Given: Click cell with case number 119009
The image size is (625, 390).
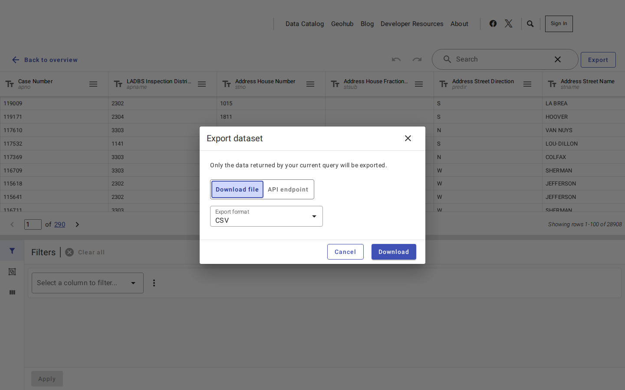Looking at the screenshot, I should tap(54, 104).
